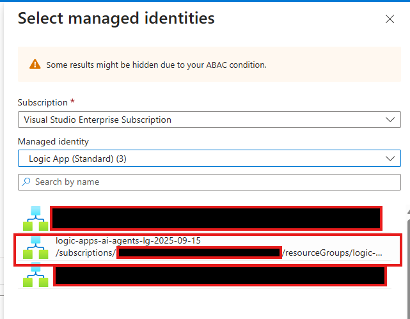Select the first redacted identity row
This screenshot has width=410, height=319.
[216, 218]
